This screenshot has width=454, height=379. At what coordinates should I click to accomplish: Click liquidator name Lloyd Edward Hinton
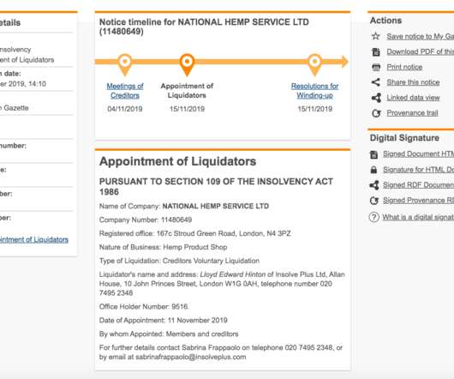tap(233, 274)
